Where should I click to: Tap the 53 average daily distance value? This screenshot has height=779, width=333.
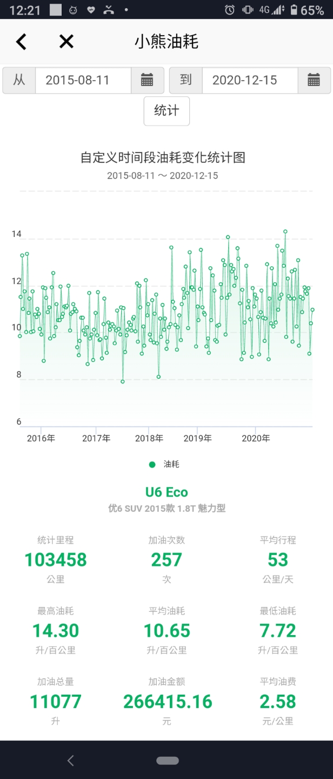[x=278, y=560]
